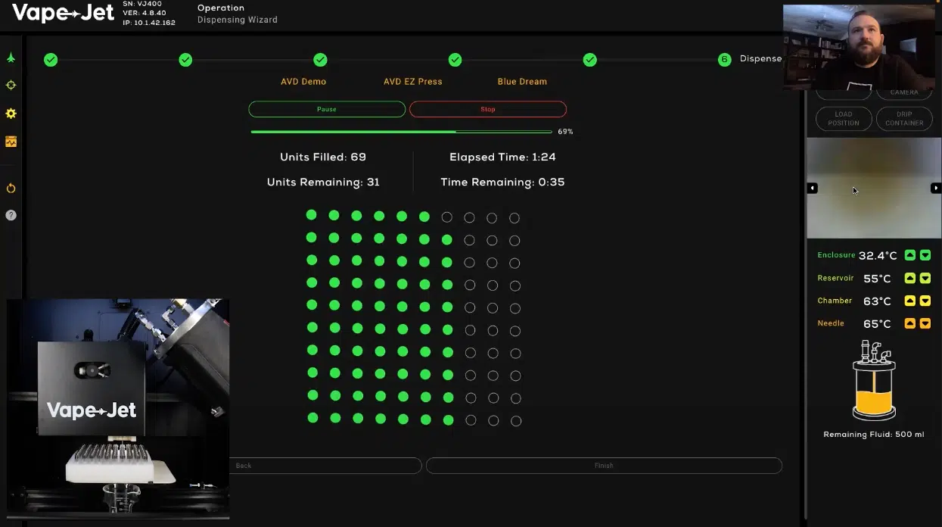The height and width of the screenshot is (527, 942).
Task: Show next camera view with the right arrow
Action: pyautogui.click(x=936, y=188)
